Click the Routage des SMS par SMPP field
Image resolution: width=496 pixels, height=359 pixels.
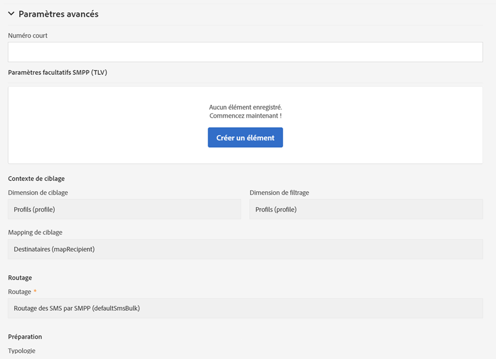pyautogui.click(x=245, y=308)
